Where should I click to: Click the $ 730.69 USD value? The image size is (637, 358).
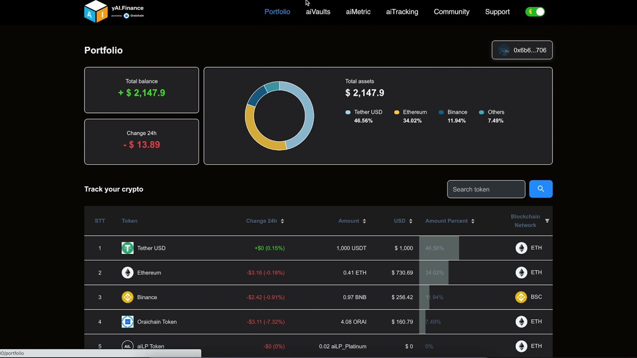(402, 272)
